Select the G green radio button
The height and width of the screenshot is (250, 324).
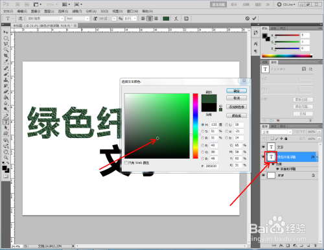(203, 152)
